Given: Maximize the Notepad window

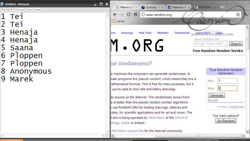Looking at the screenshot, I should click(x=101, y=4).
